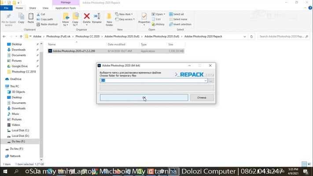Open the Share ribbon tab
This screenshot has height=176, width=313.
[x=33, y=8]
